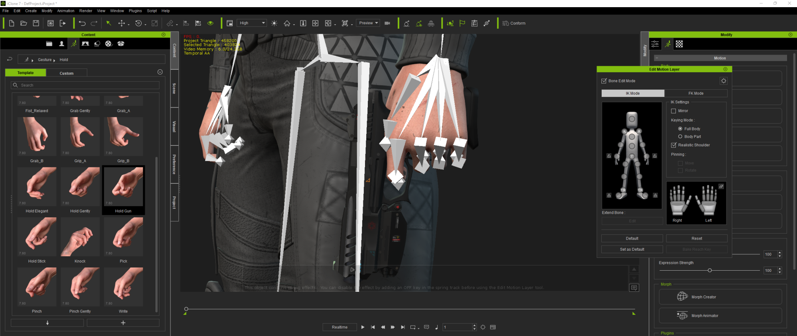Viewport: 797px width, 336px height.
Task: Select the Template tab in Content
Action: (26, 73)
